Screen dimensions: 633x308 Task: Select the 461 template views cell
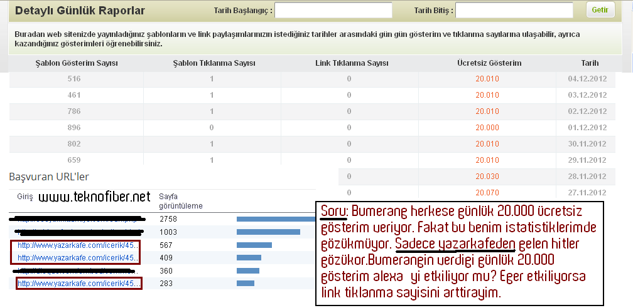pos(74,95)
